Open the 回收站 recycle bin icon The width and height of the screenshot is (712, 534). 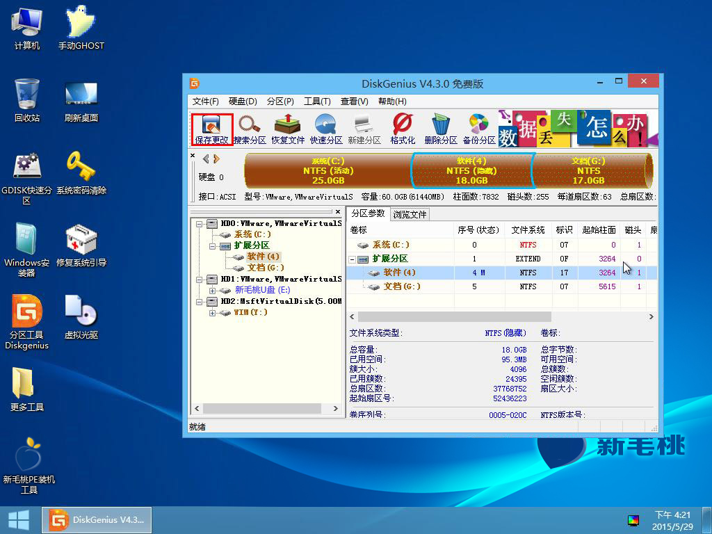coord(27,100)
